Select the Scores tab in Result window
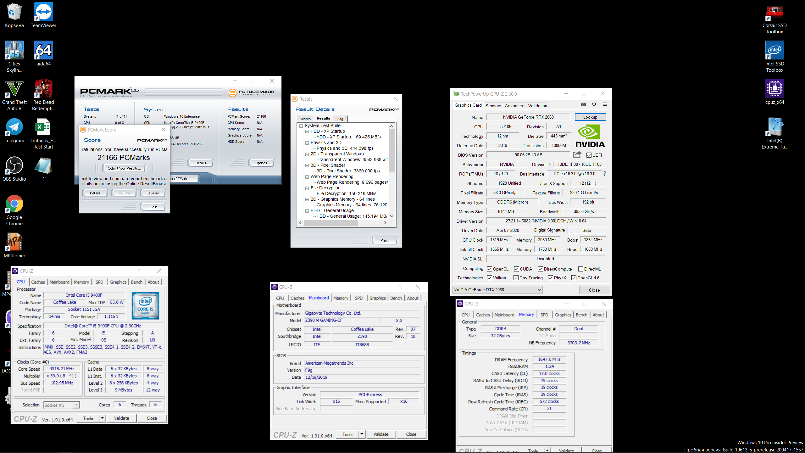Screen dimensions: 805x453 coord(305,119)
